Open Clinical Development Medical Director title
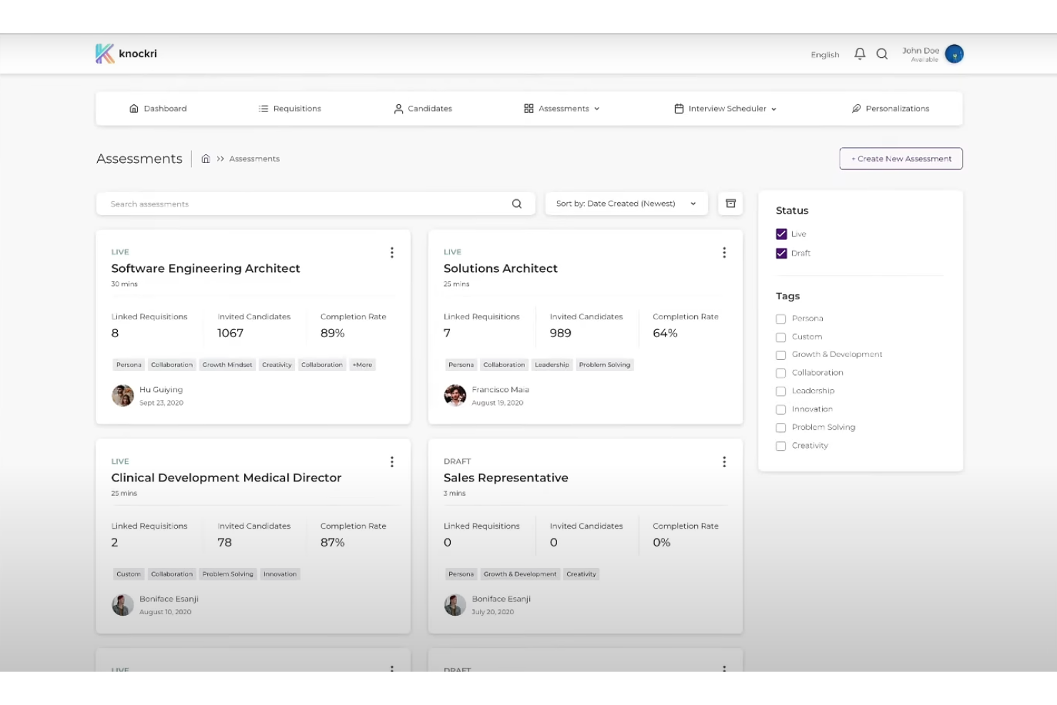1057x705 pixels. coord(226,478)
